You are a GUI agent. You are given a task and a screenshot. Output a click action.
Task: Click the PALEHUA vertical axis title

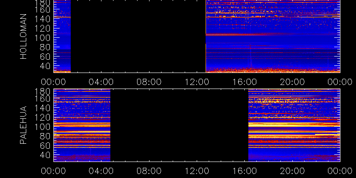[x=24, y=125]
